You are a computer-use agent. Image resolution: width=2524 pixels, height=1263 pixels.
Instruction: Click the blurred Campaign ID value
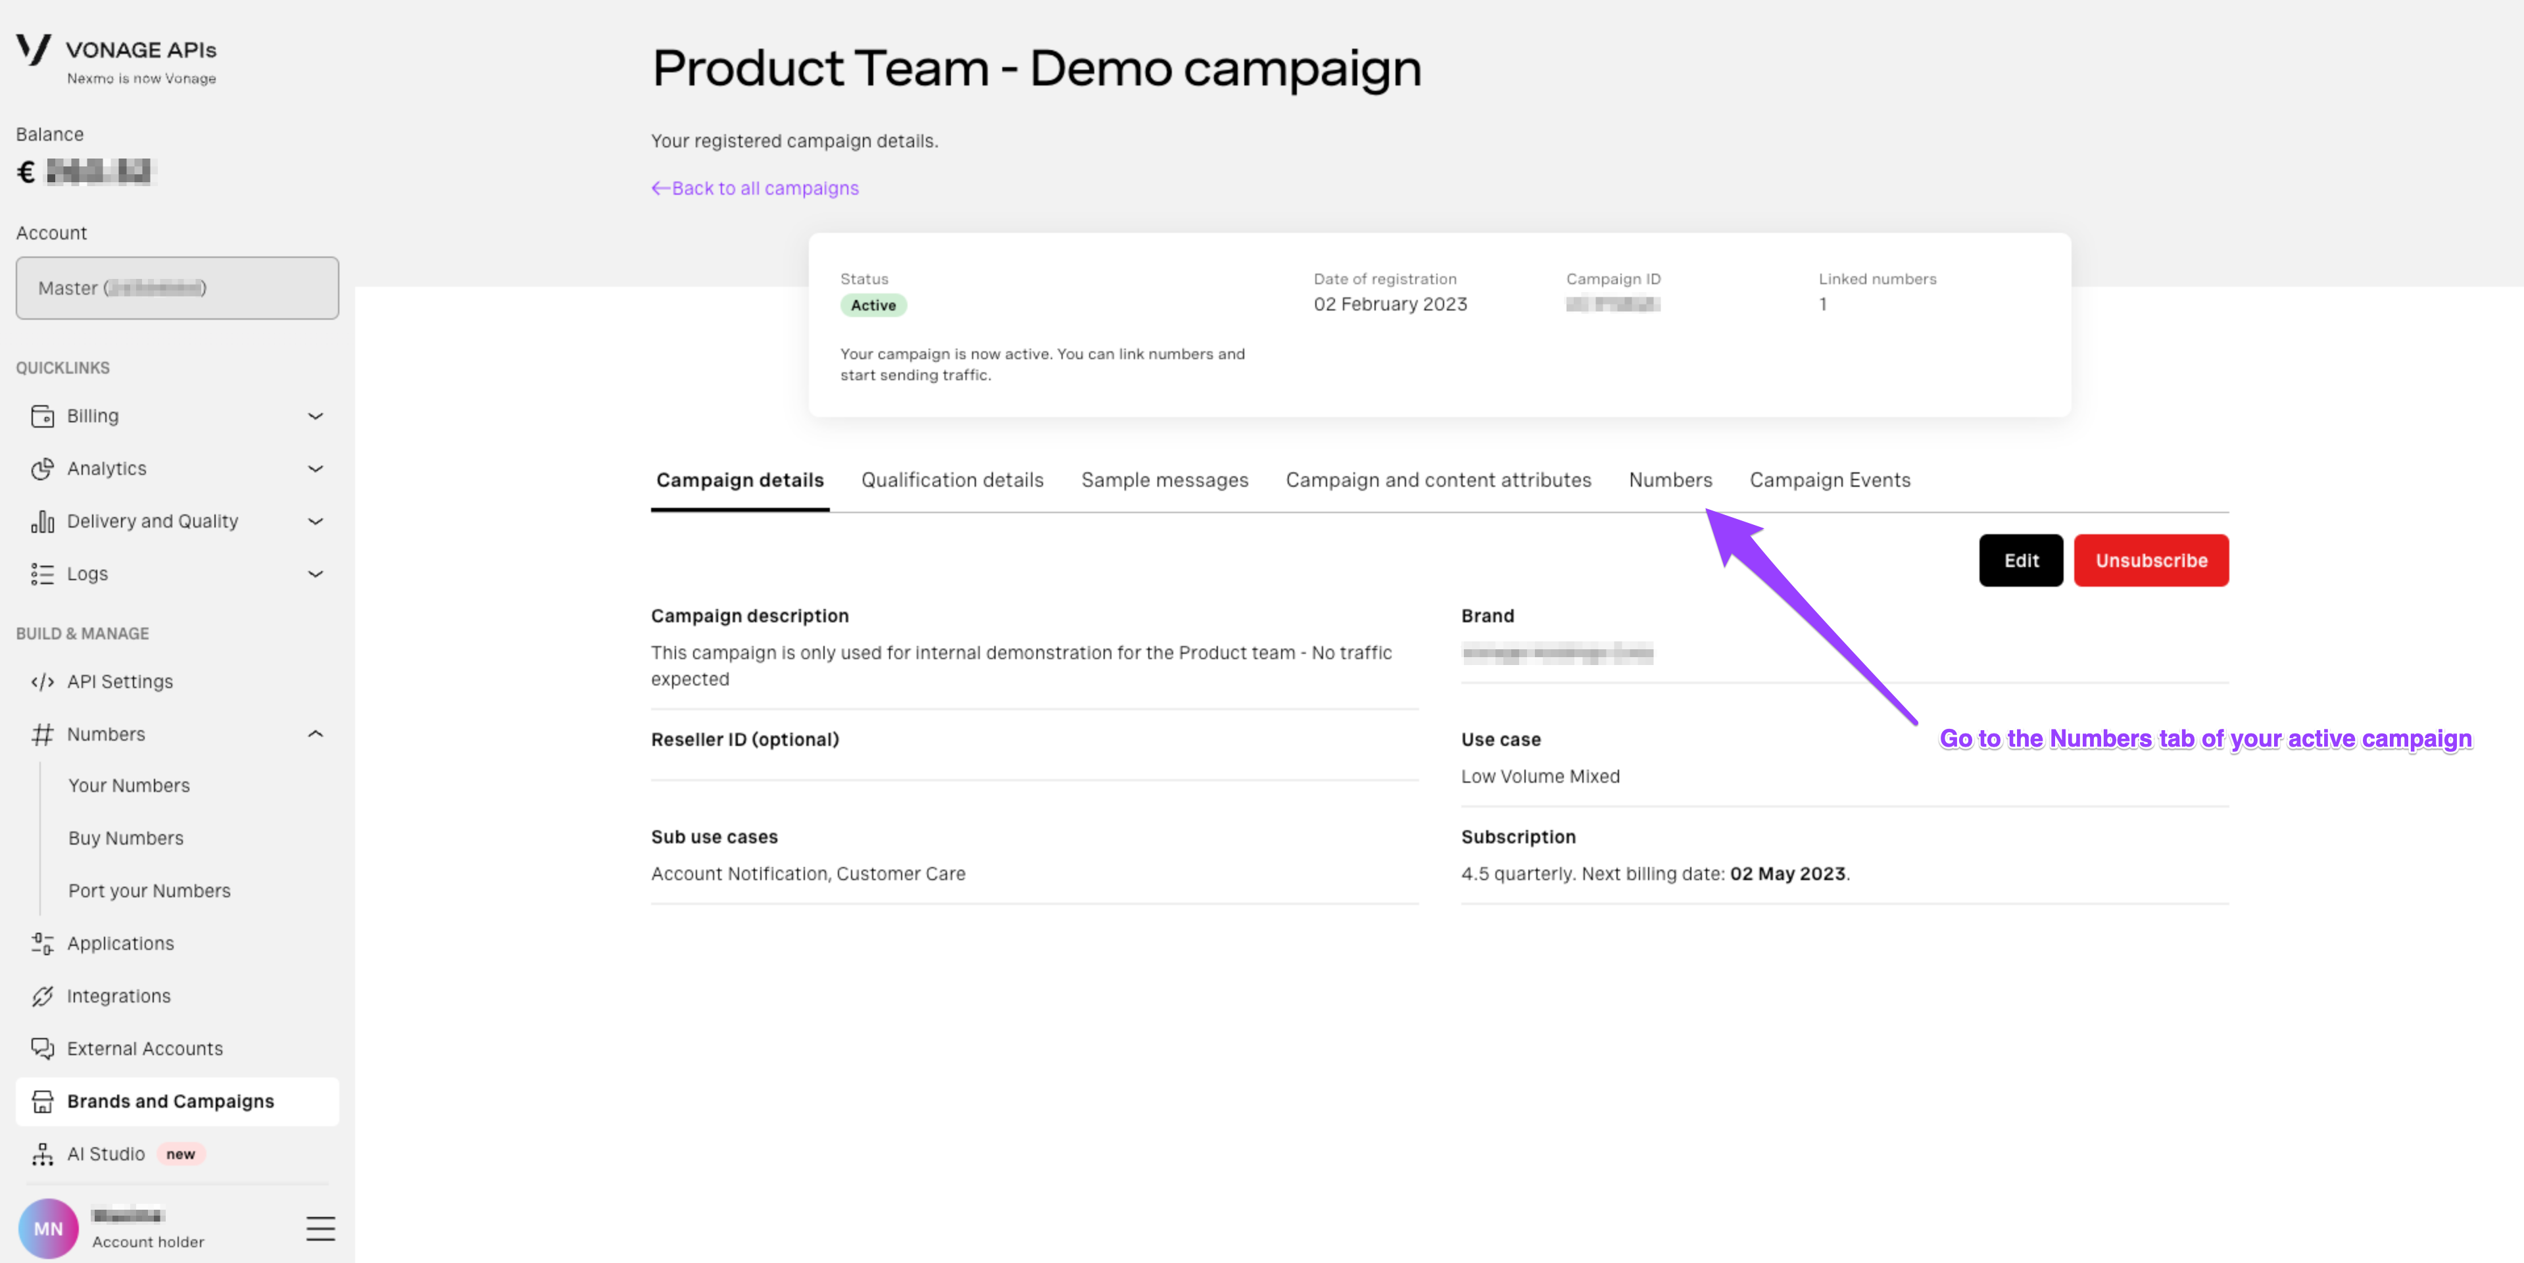tap(1613, 305)
